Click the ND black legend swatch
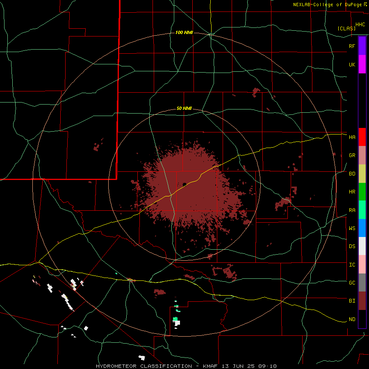369x369 pixels. [x=362, y=319]
